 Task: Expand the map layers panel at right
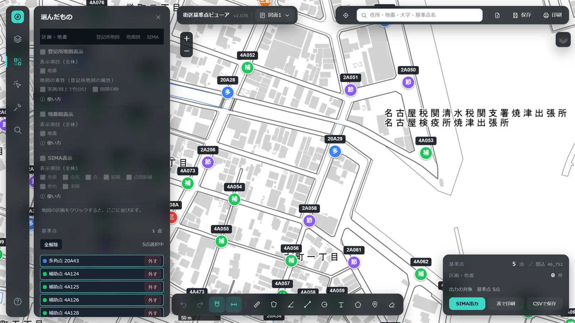tap(563, 40)
